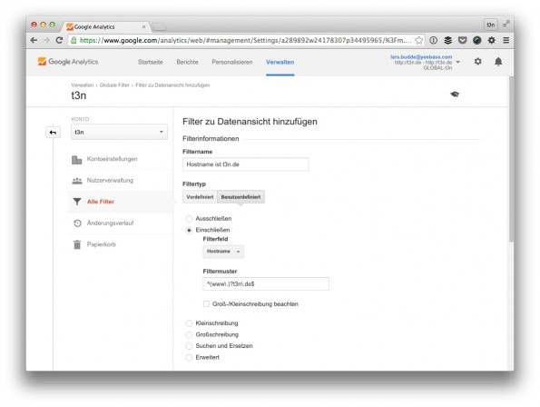Click the Filtername input field
The image size is (540, 407).
246,164
